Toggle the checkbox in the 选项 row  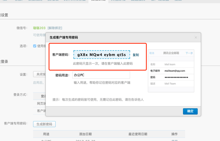click(x=35, y=46)
